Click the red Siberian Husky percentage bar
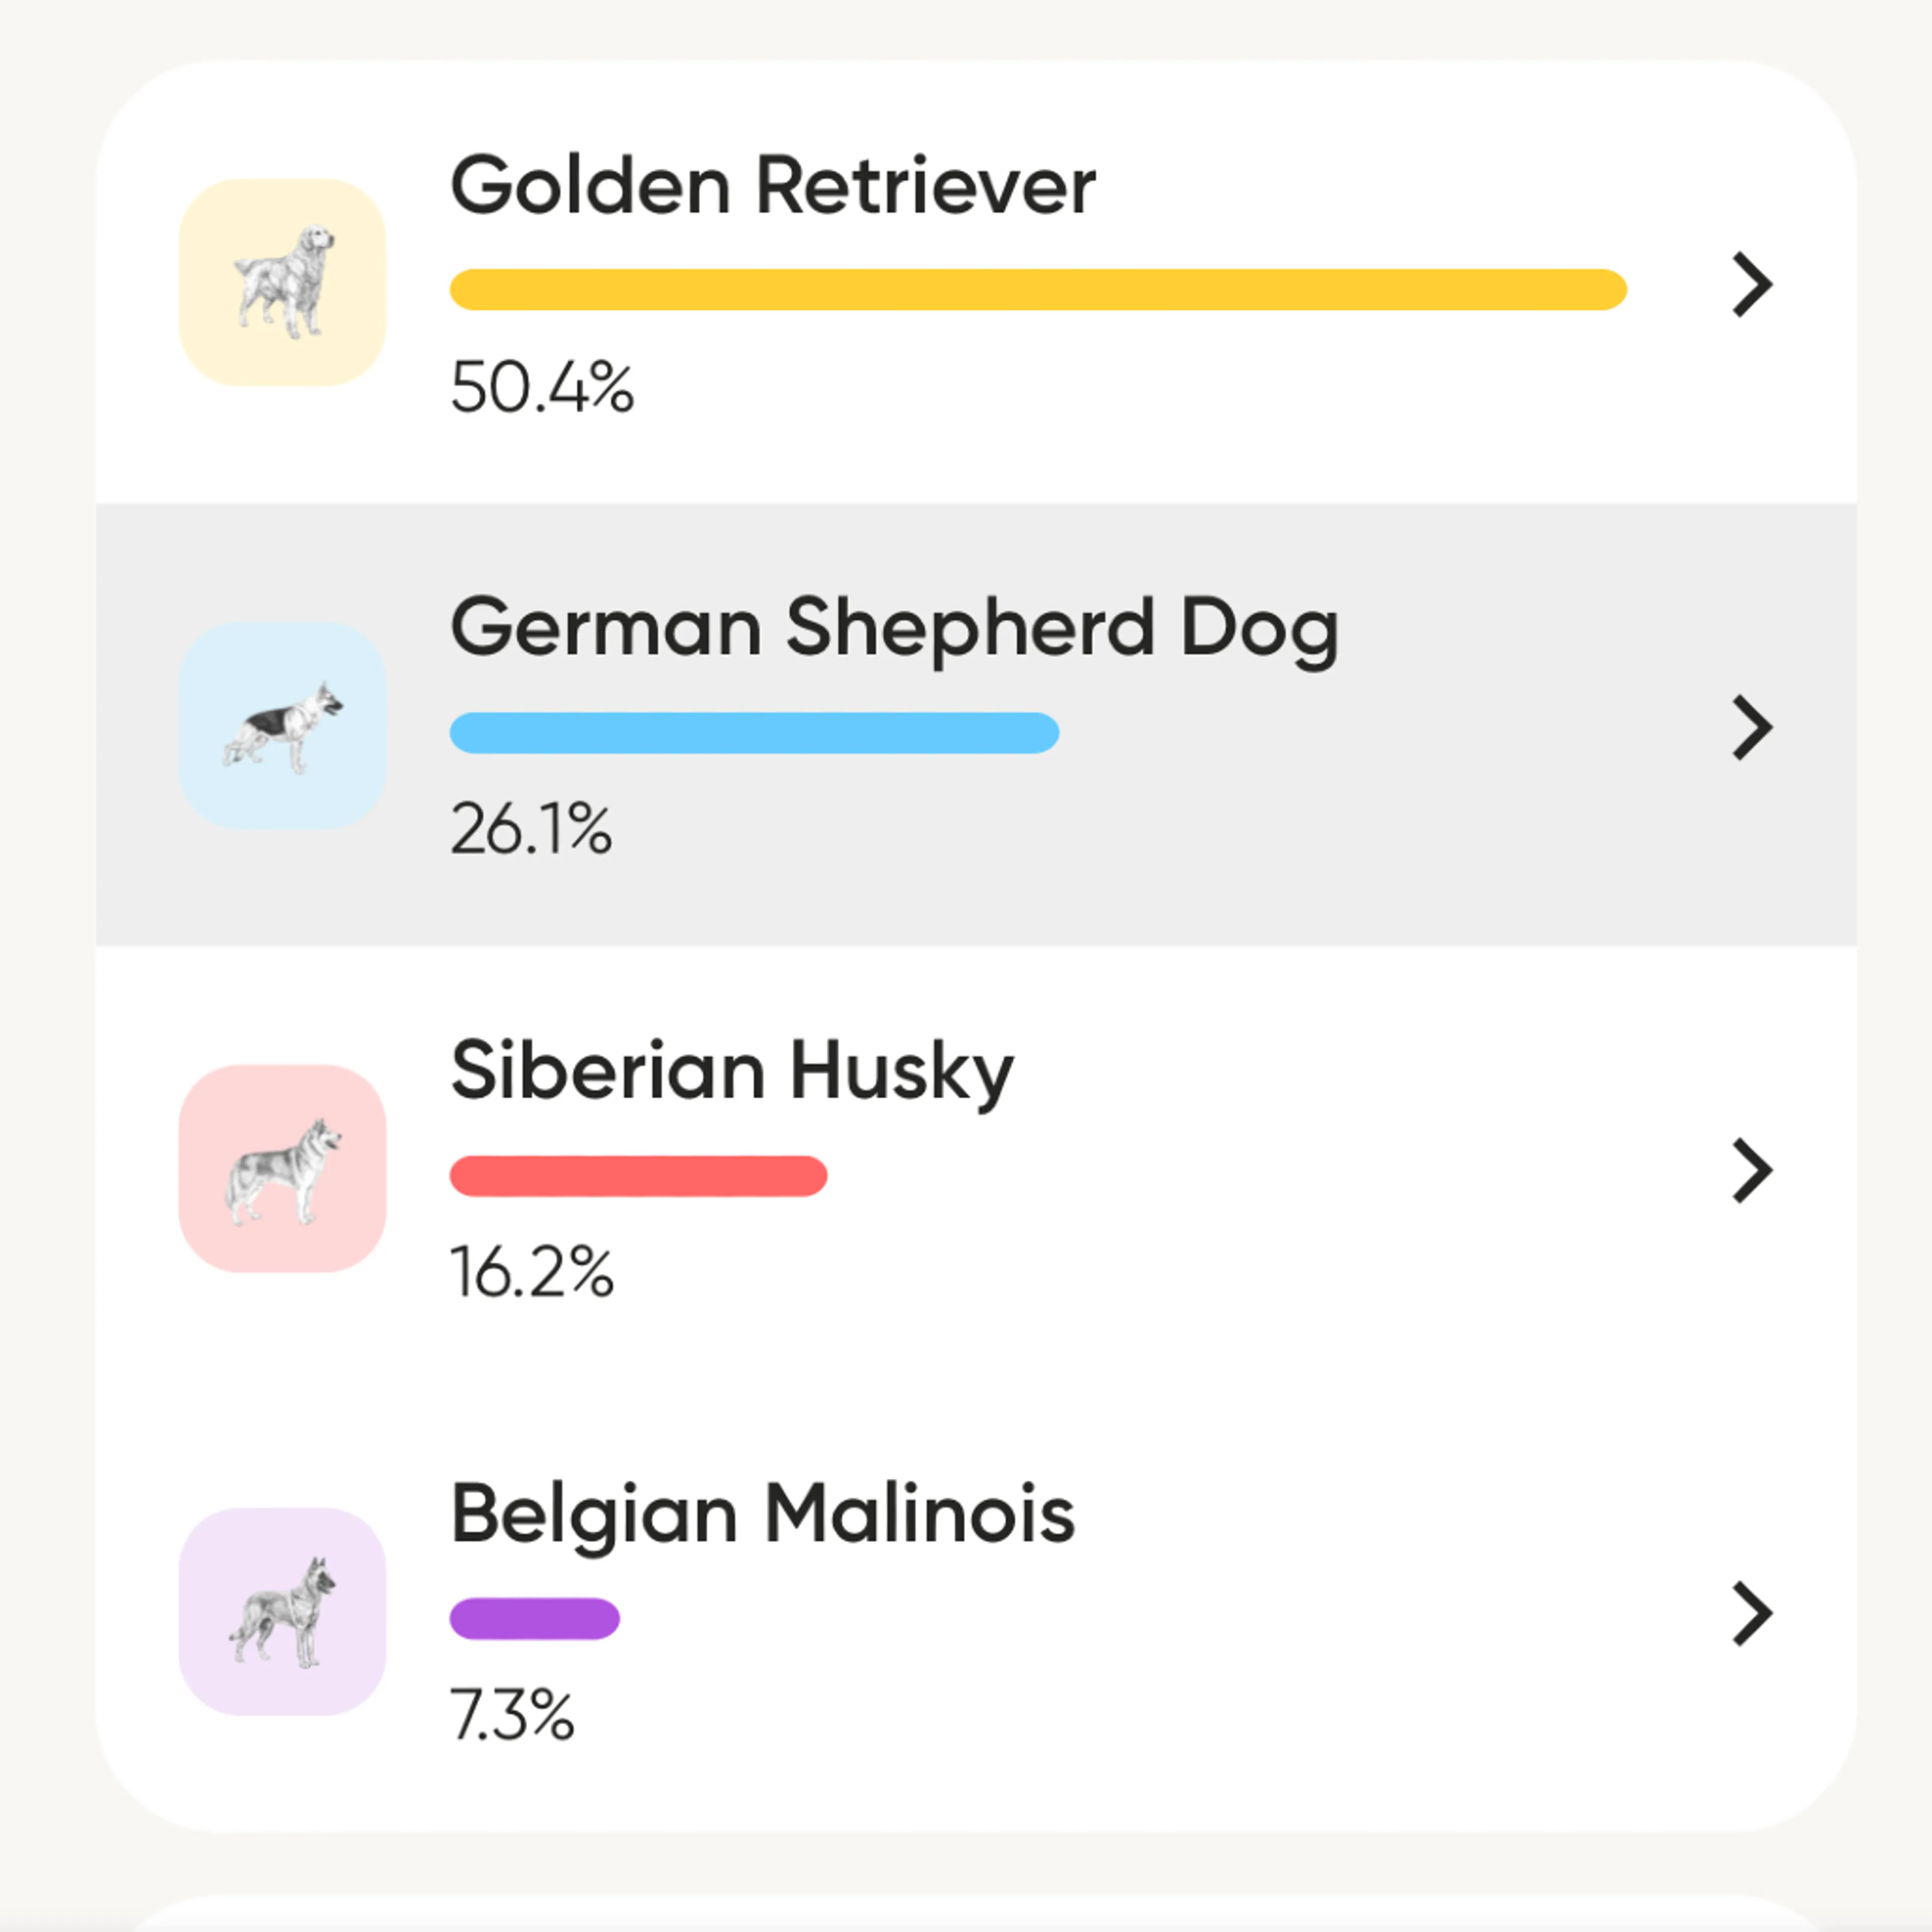Image resolution: width=1932 pixels, height=1932 pixels. pos(638,1176)
